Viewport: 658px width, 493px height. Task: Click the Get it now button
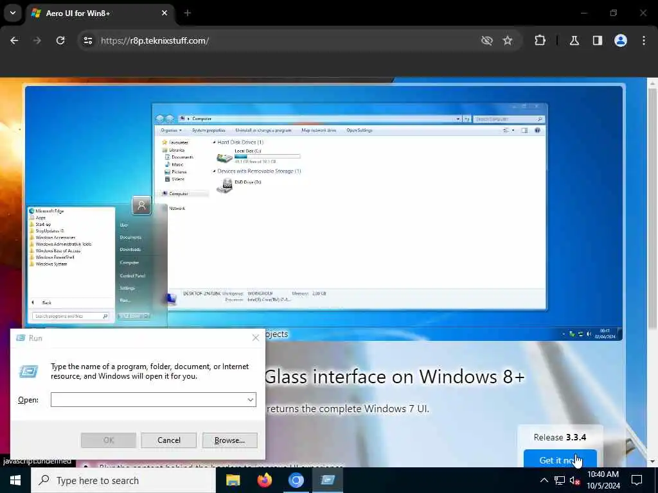point(560,459)
